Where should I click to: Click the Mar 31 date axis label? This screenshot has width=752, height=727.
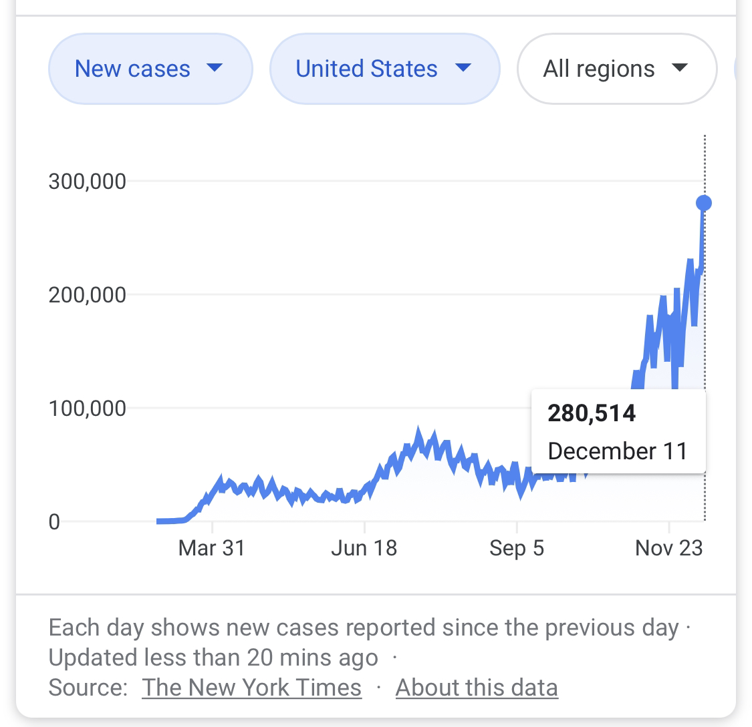tap(212, 549)
